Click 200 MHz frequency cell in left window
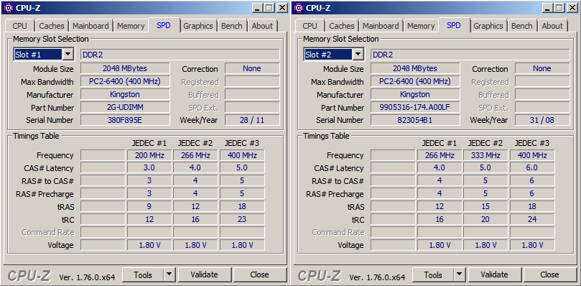The height and width of the screenshot is (286, 581). pos(149,155)
